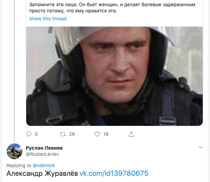Select the @RuslanLeviev handle
Viewport: 210px width, 182px height.
click(x=42, y=154)
